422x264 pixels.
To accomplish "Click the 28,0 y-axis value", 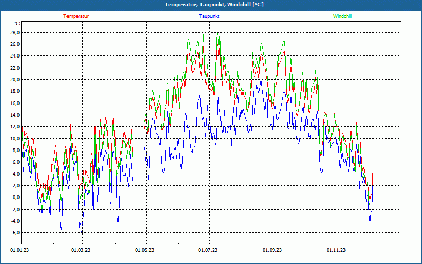I will (x=15, y=33).
